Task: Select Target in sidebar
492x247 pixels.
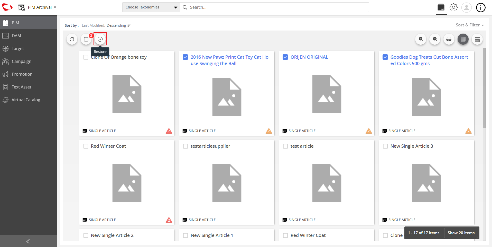Action: click(28, 48)
